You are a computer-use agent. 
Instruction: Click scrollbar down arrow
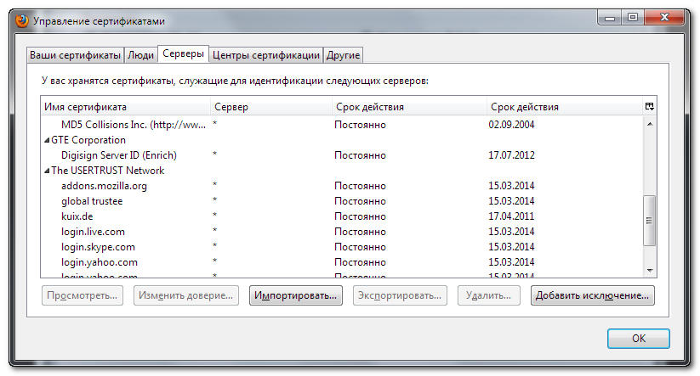pyautogui.click(x=650, y=270)
